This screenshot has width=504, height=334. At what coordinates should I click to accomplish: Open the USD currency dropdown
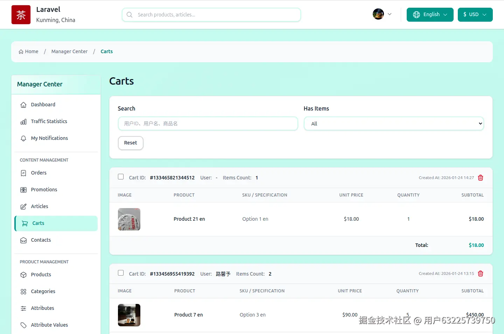pos(475,15)
